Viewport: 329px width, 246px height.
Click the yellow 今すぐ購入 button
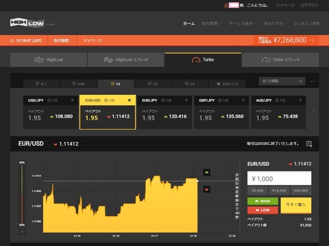296,205
